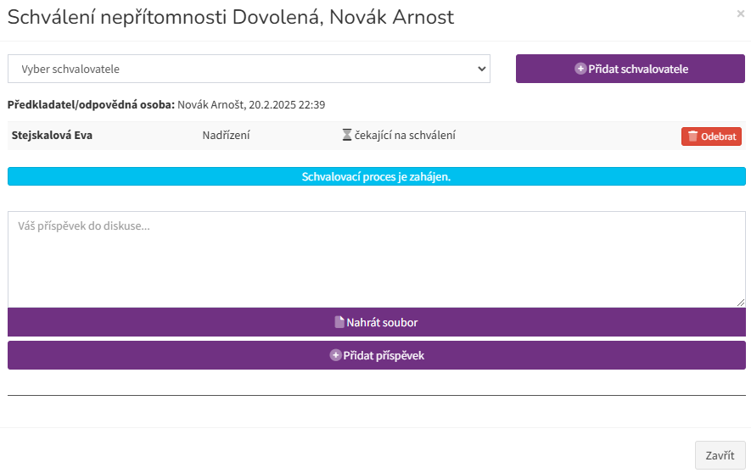
Task: Click the Schvalovací proces je zahájen banner
Action: pyautogui.click(x=377, y=176)
